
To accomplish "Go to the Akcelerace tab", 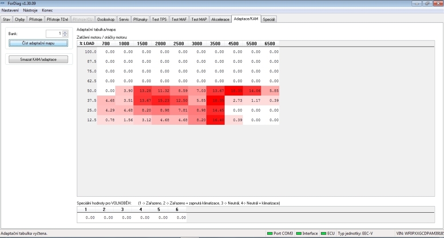I will pos(220,20).
